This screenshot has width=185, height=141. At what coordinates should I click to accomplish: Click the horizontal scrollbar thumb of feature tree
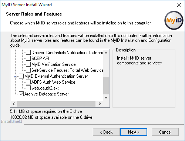(56, 104)
